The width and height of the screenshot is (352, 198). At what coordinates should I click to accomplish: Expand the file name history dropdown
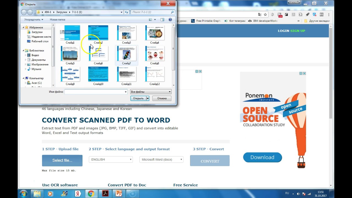tap(126, 92)
